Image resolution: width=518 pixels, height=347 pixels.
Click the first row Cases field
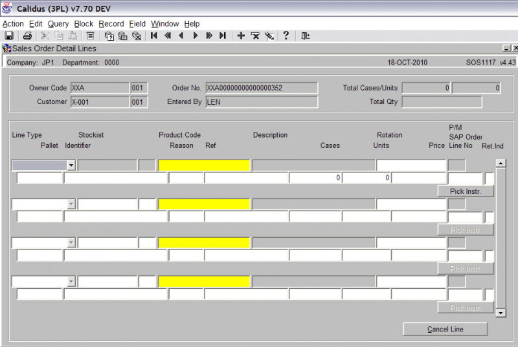[x=315, y=178]
